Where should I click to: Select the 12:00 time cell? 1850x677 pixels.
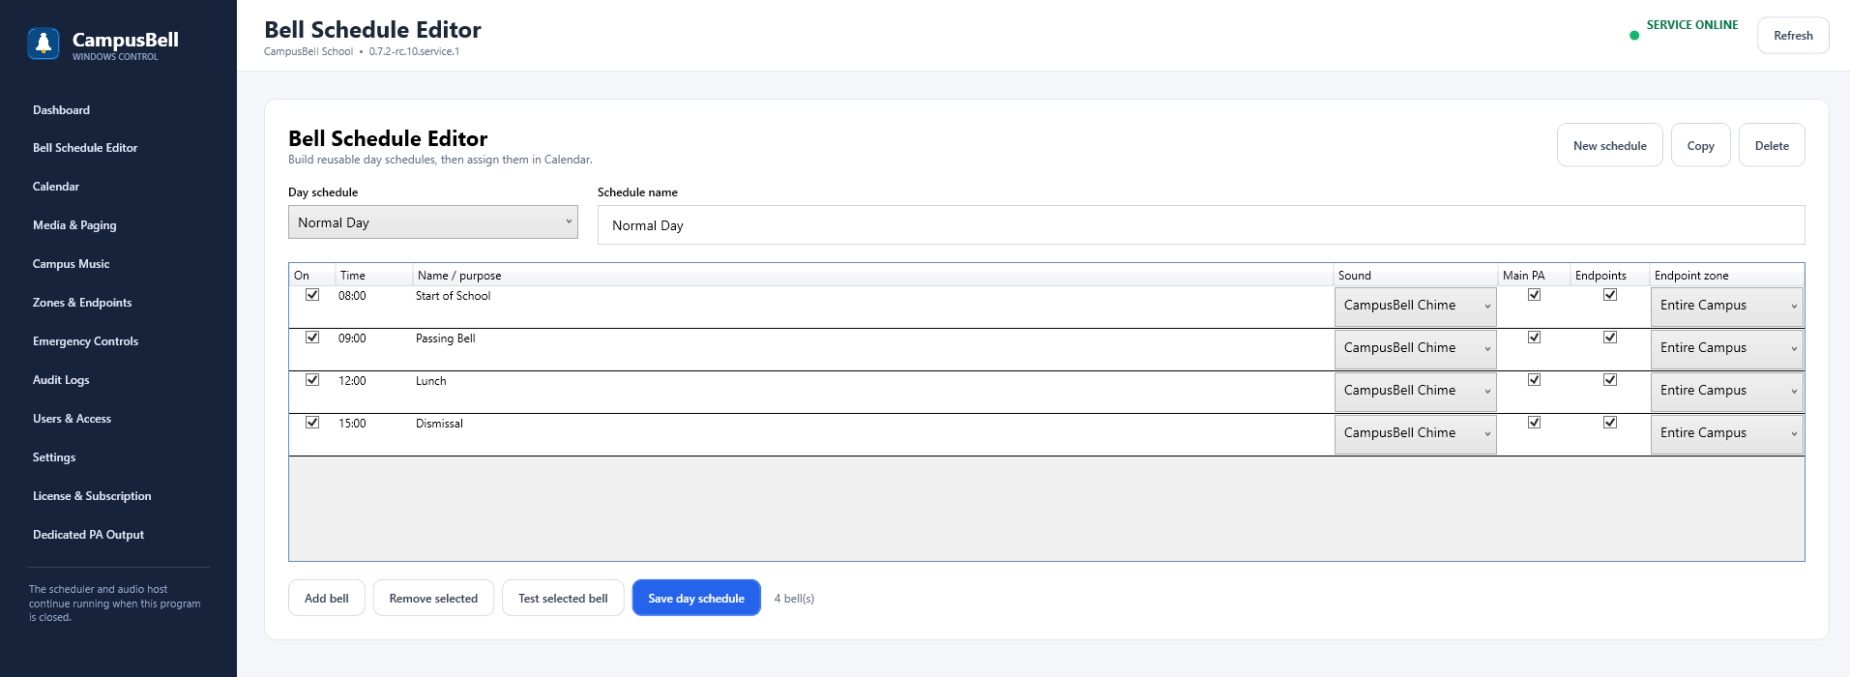[x=373, y=392]
